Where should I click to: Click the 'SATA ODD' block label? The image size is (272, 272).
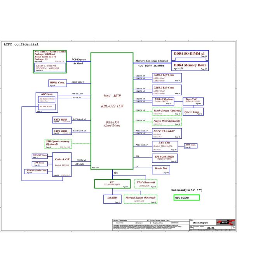(x=60, y=131)
